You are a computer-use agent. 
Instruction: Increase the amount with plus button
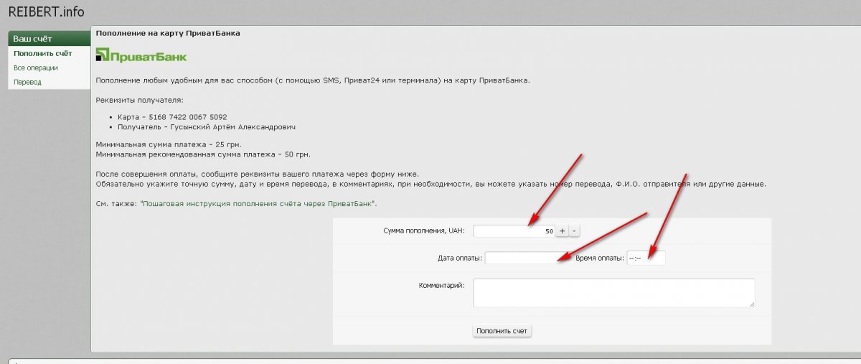[x=563, y=231]
